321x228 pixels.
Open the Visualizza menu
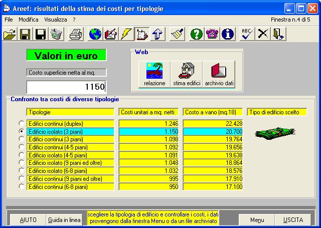coord(55,19)
